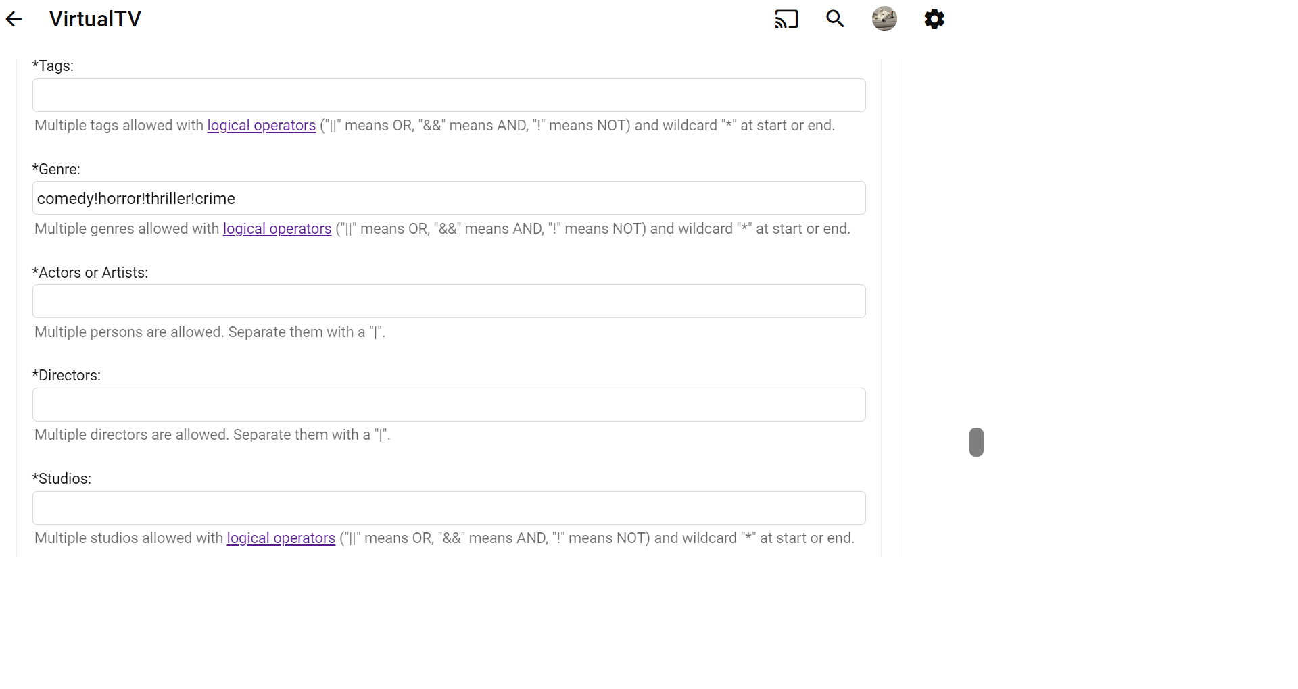The height and width of the screenshot is (689, 1298).
Task: Click inside the Studios input field
Action: coord(449,508)
